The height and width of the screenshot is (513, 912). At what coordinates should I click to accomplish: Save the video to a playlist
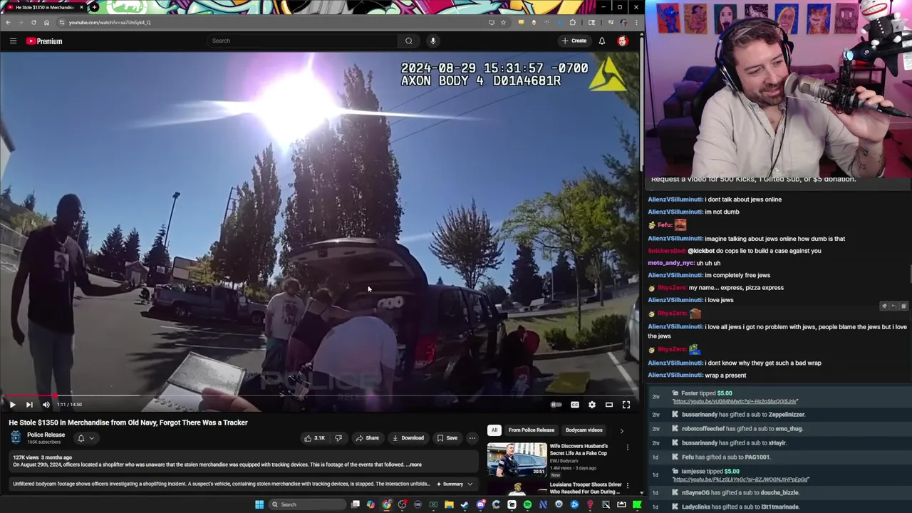(447, 438)
